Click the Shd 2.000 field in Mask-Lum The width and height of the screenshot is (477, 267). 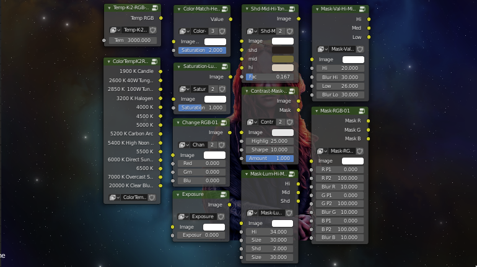pos(269,248)
